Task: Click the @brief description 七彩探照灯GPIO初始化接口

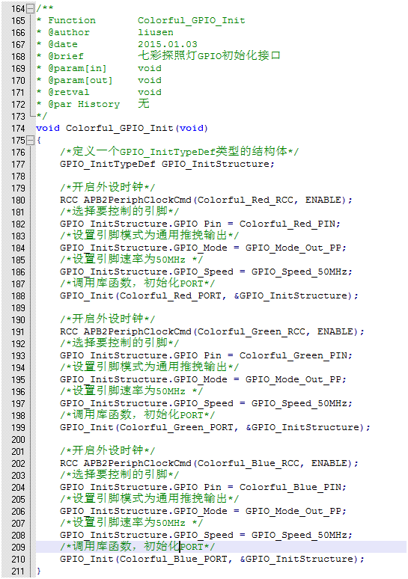Action: pyautogui.click(x=209, y=56)
